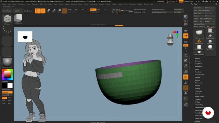Adjust the Draw Size slider
Image resolution: width=219 pixels, height=123 pixels.
pyautogui.click(x=122, y=12)
